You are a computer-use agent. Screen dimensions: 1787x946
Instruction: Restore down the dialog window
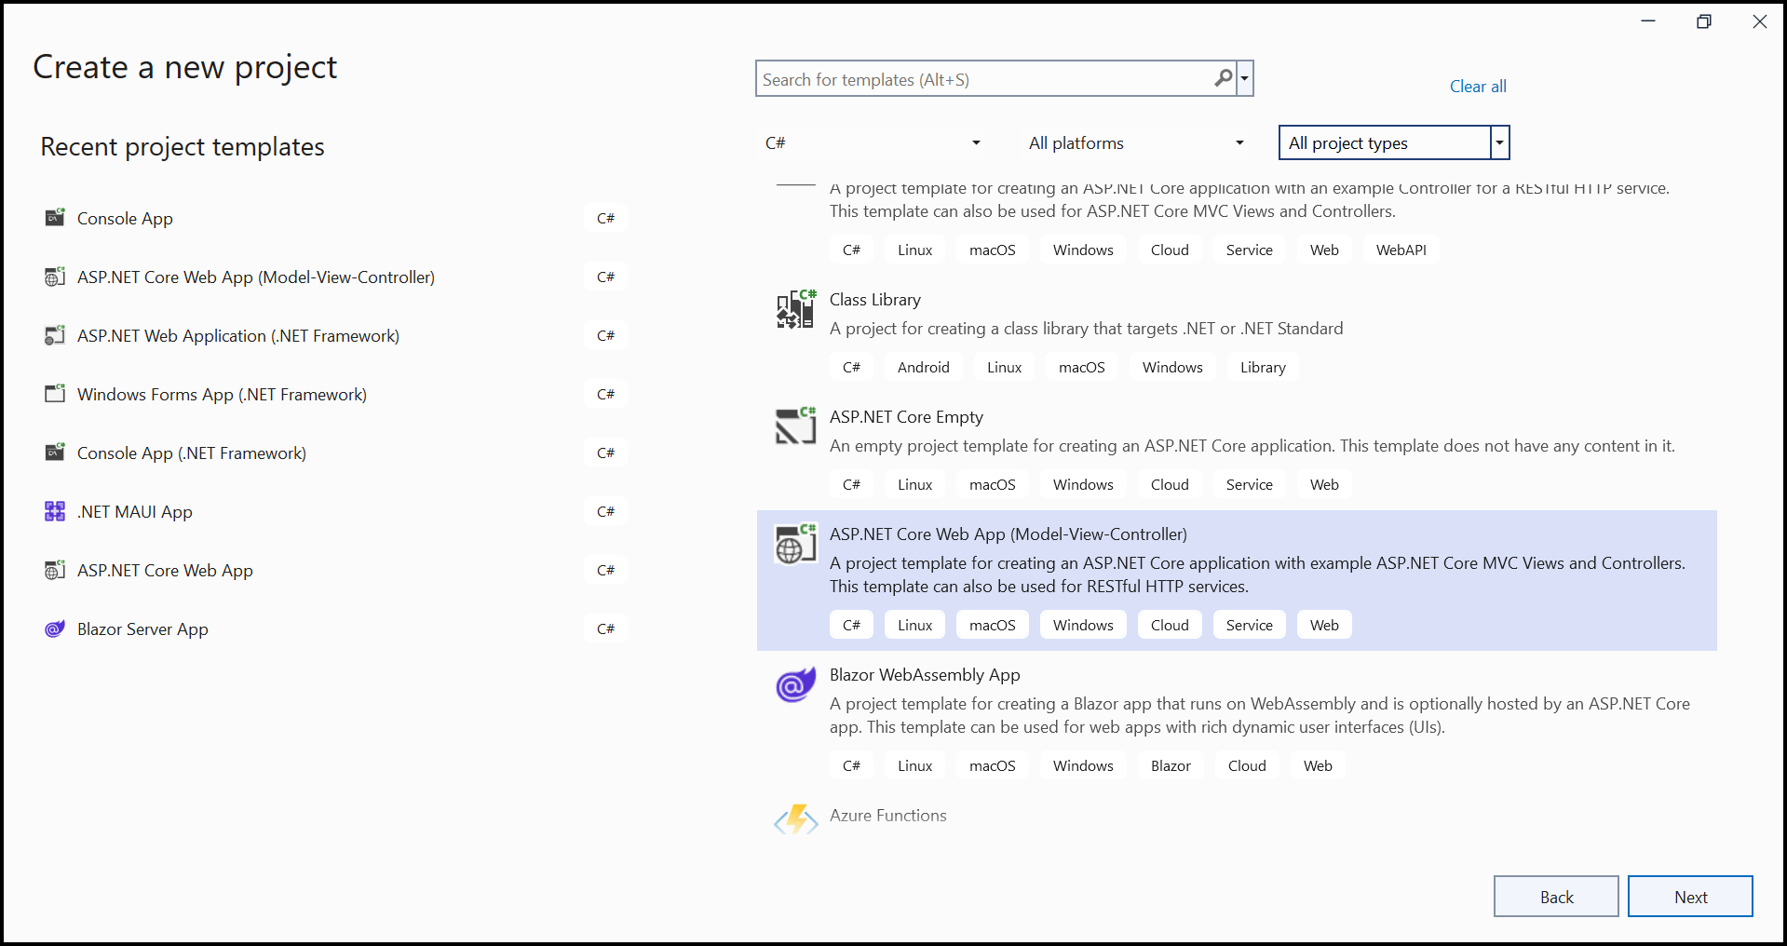[x=1703, y=21]
